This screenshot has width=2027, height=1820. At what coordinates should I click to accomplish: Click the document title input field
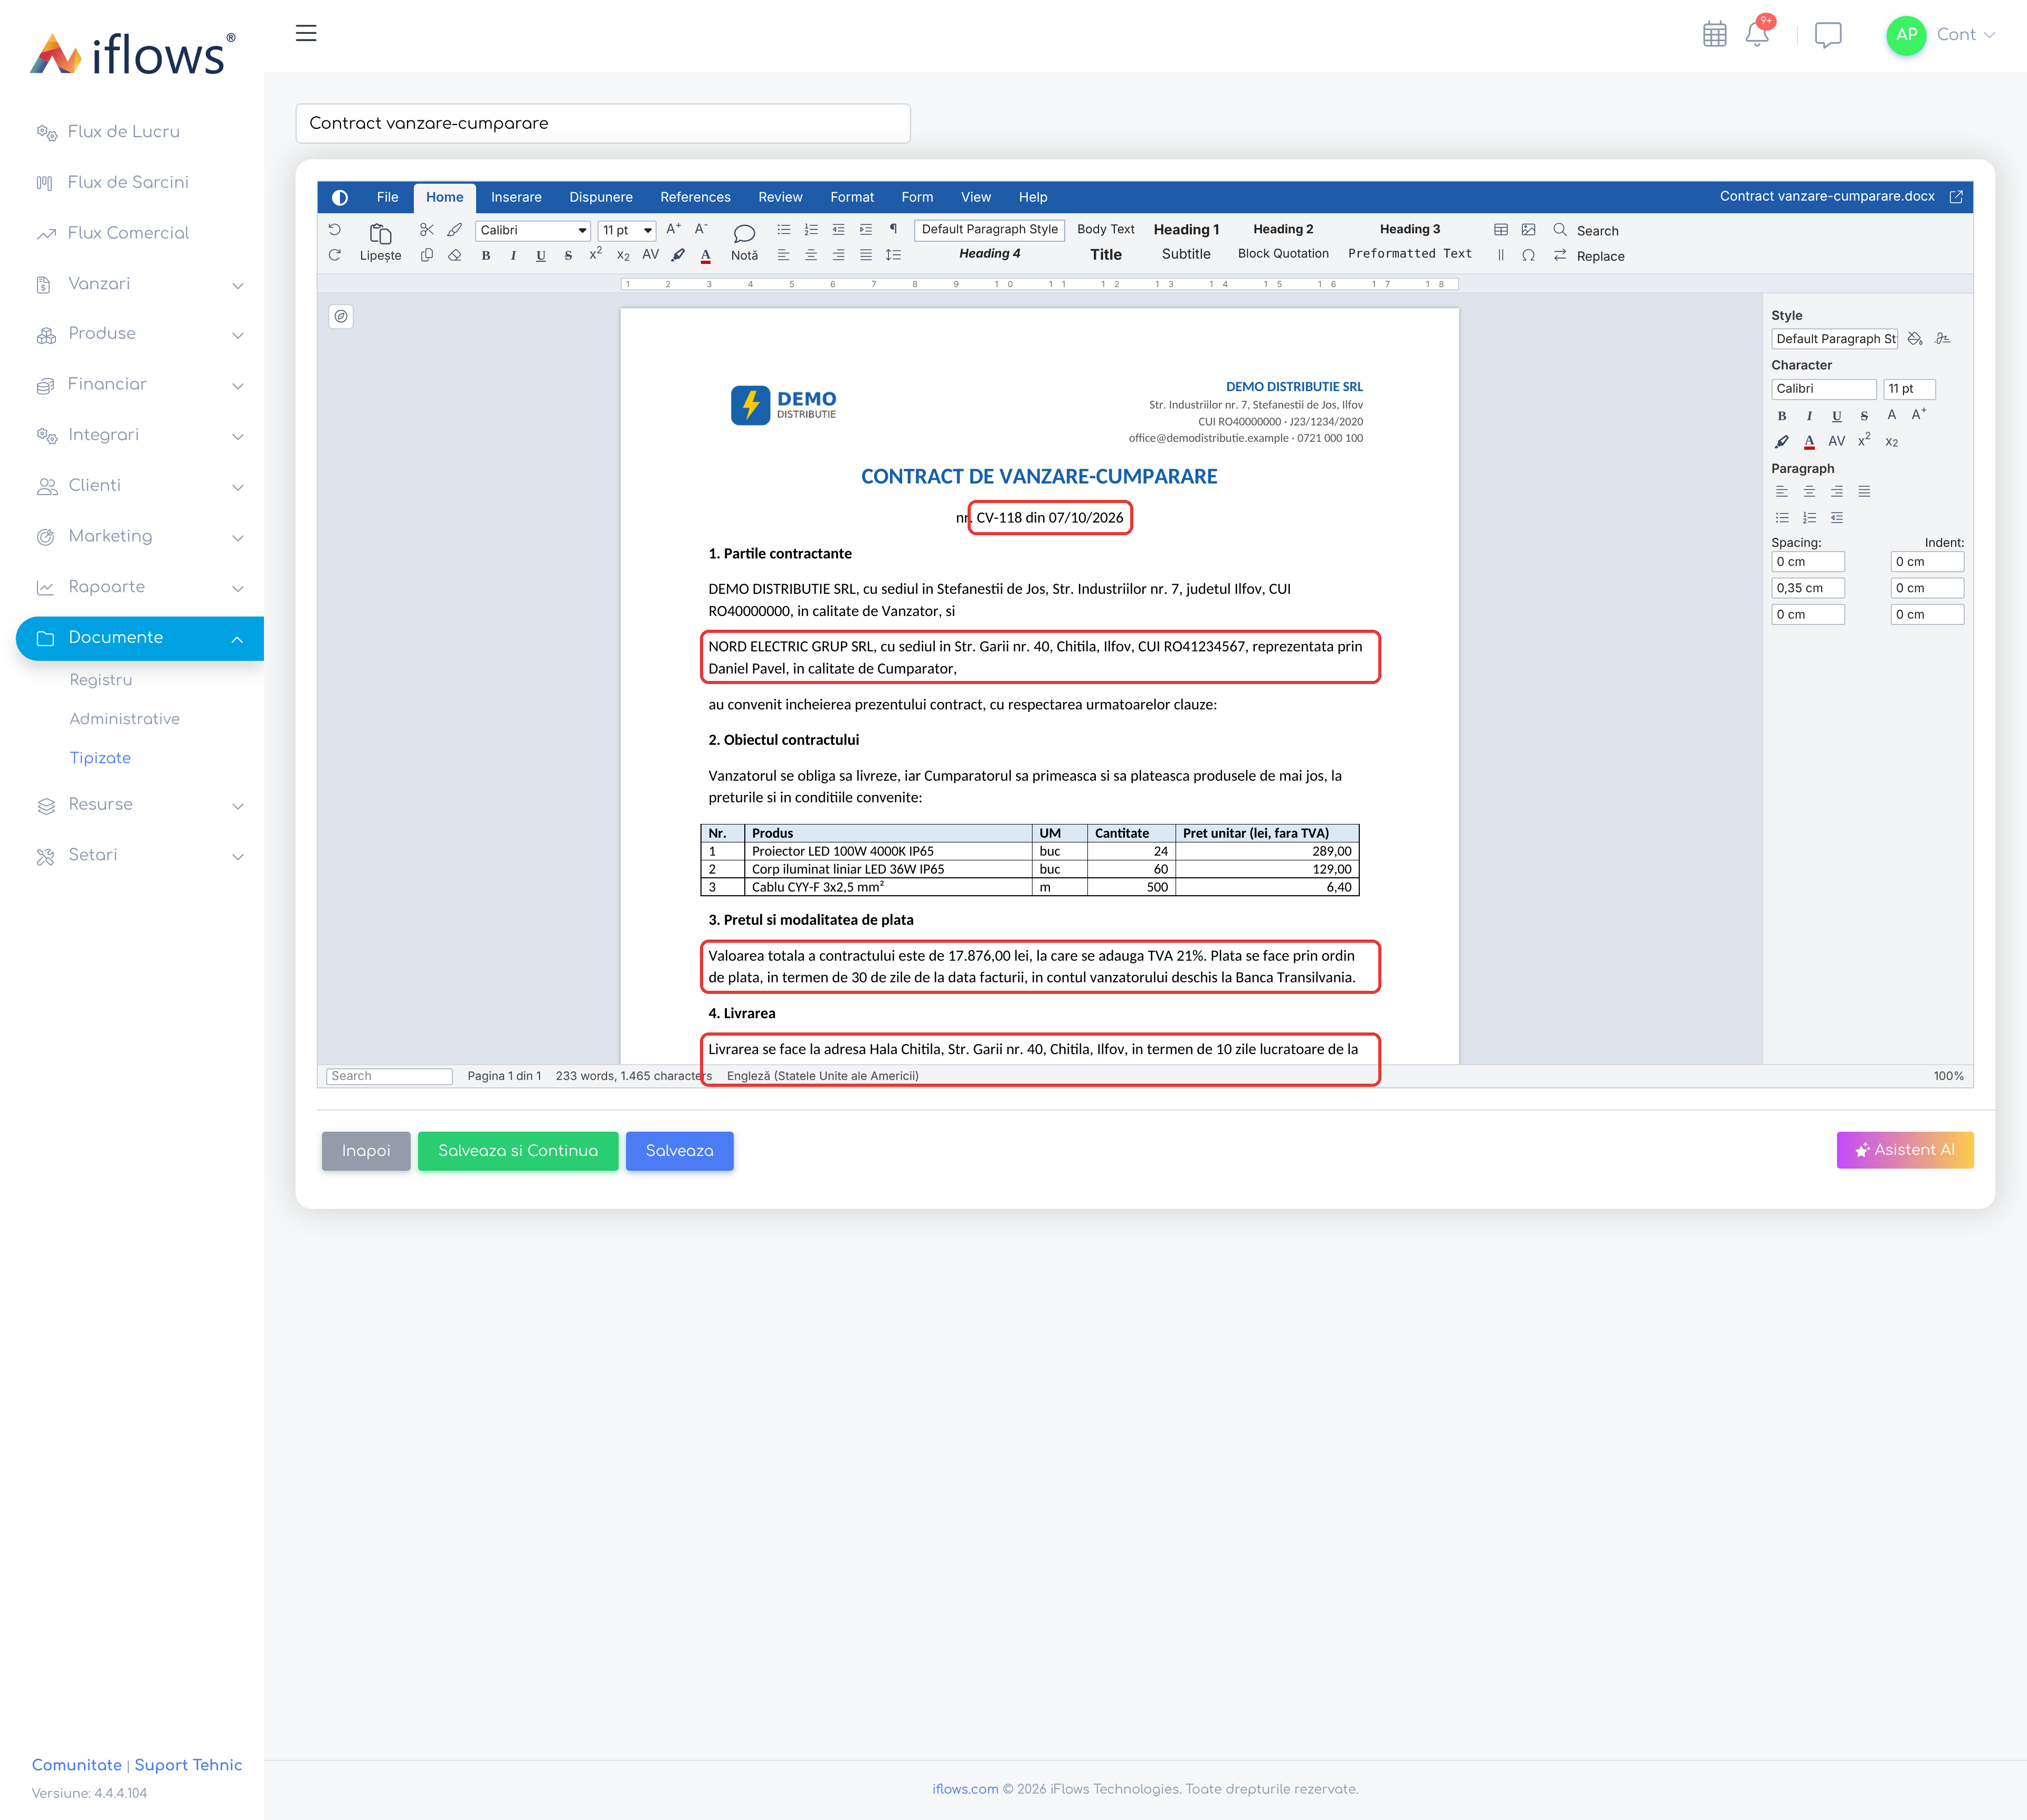click(603, 123)
